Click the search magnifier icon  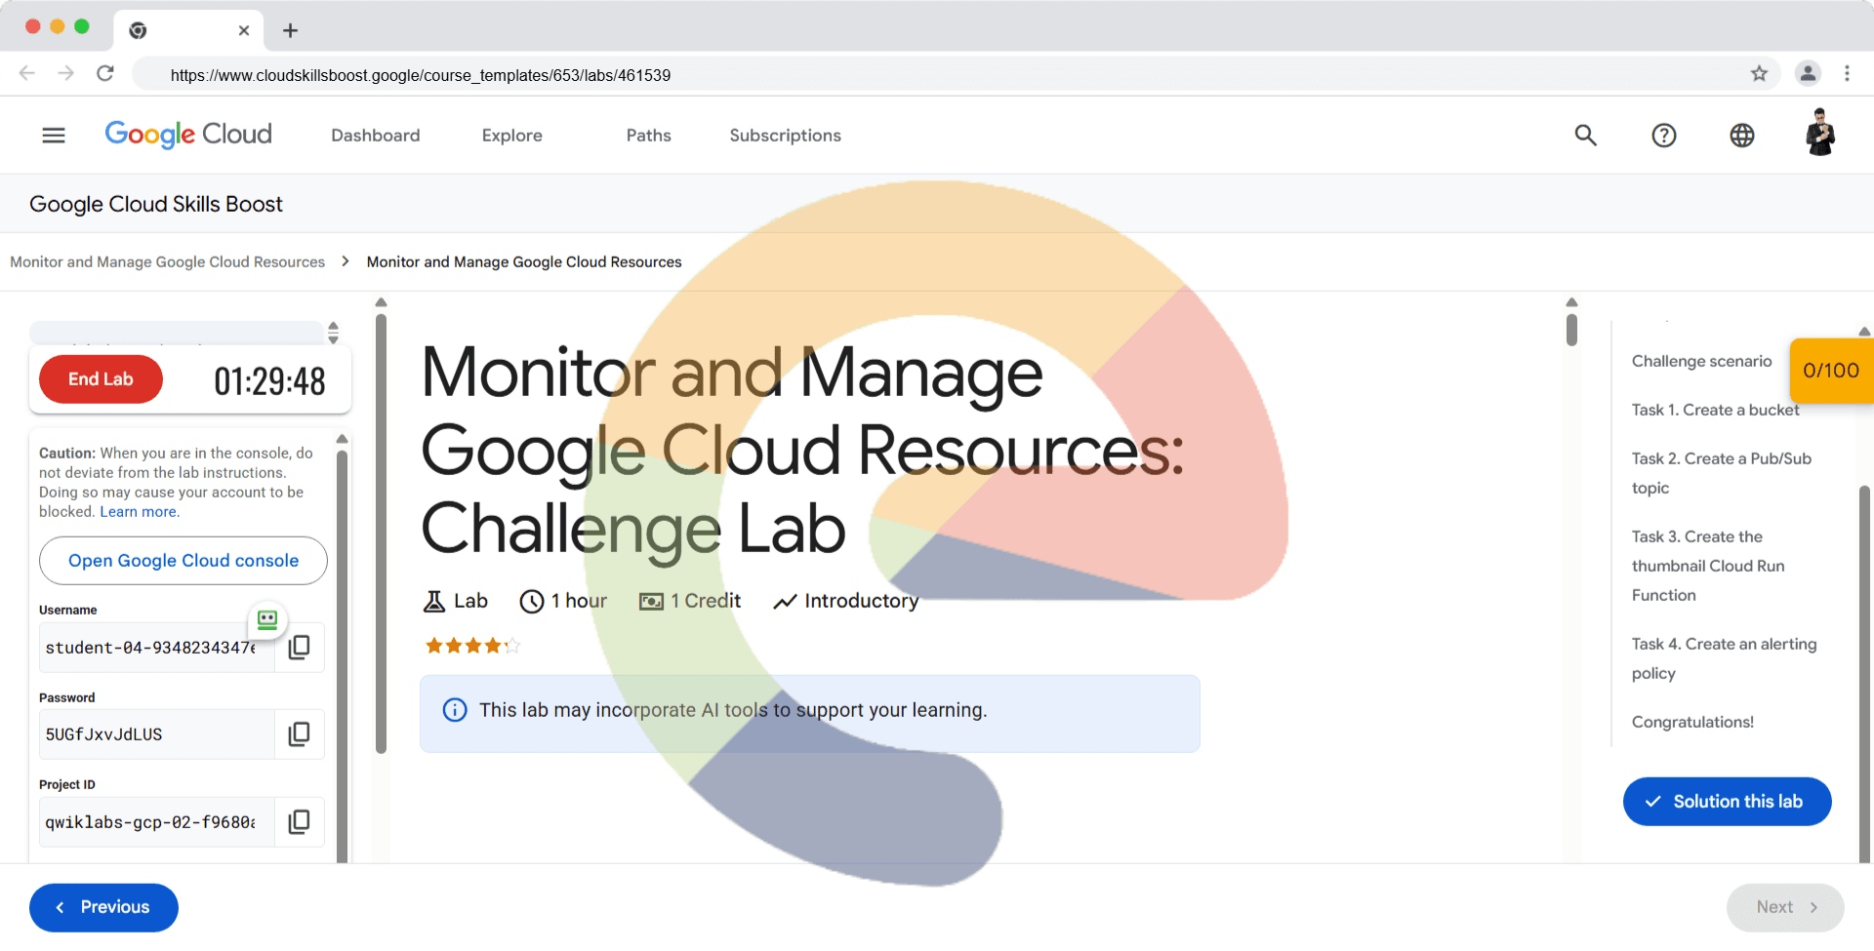coord(1585,136)
